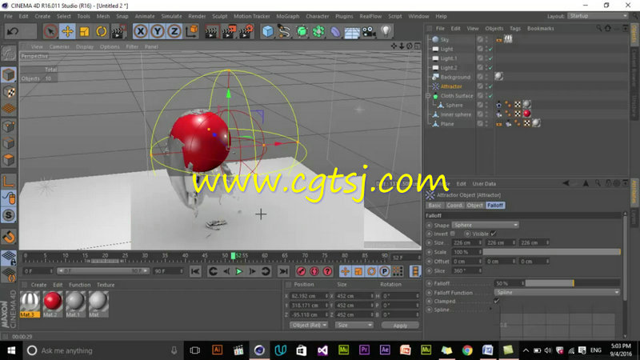Select the Attractor object

(451, 86)
